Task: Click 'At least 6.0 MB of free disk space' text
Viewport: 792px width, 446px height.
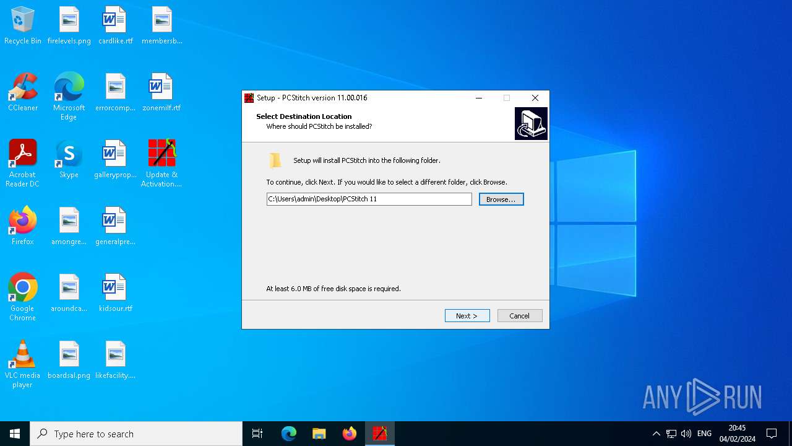Action: pos(334,289)
